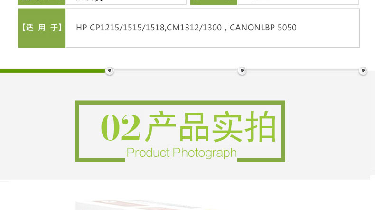
Task: Click the top-left corner of the green banner frame
Action: [77, 103]
